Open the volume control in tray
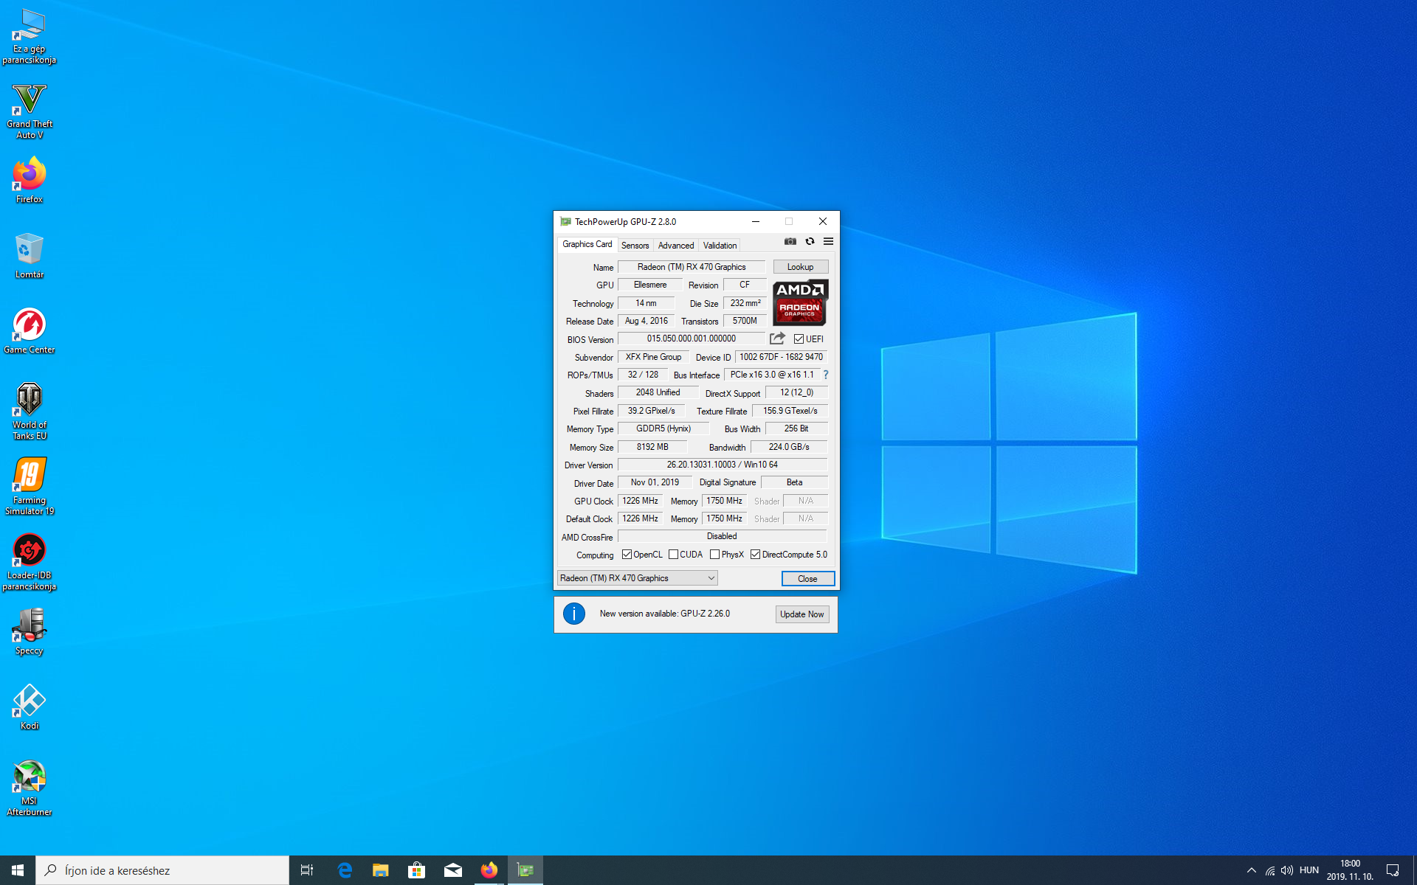 pos(1287,870)
